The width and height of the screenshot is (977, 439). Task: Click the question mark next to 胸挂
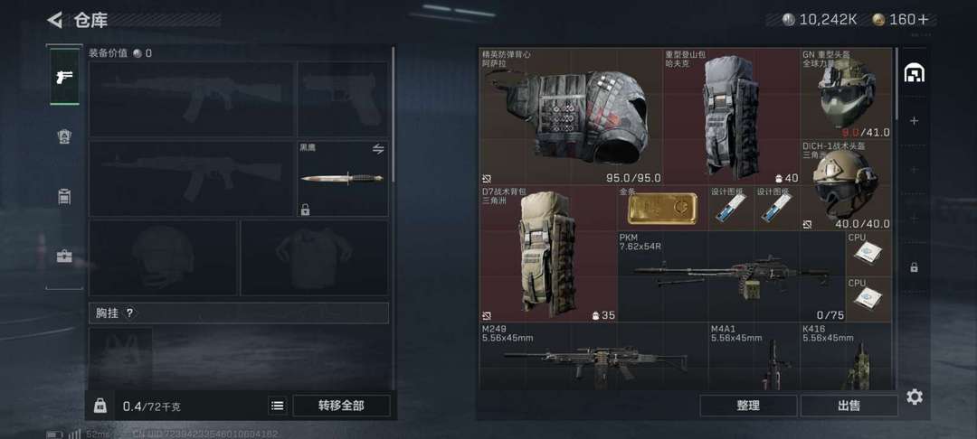point(129,313)
